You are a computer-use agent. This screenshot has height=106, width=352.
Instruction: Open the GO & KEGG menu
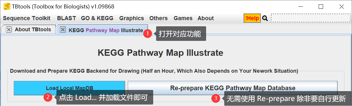pos(97,18)
